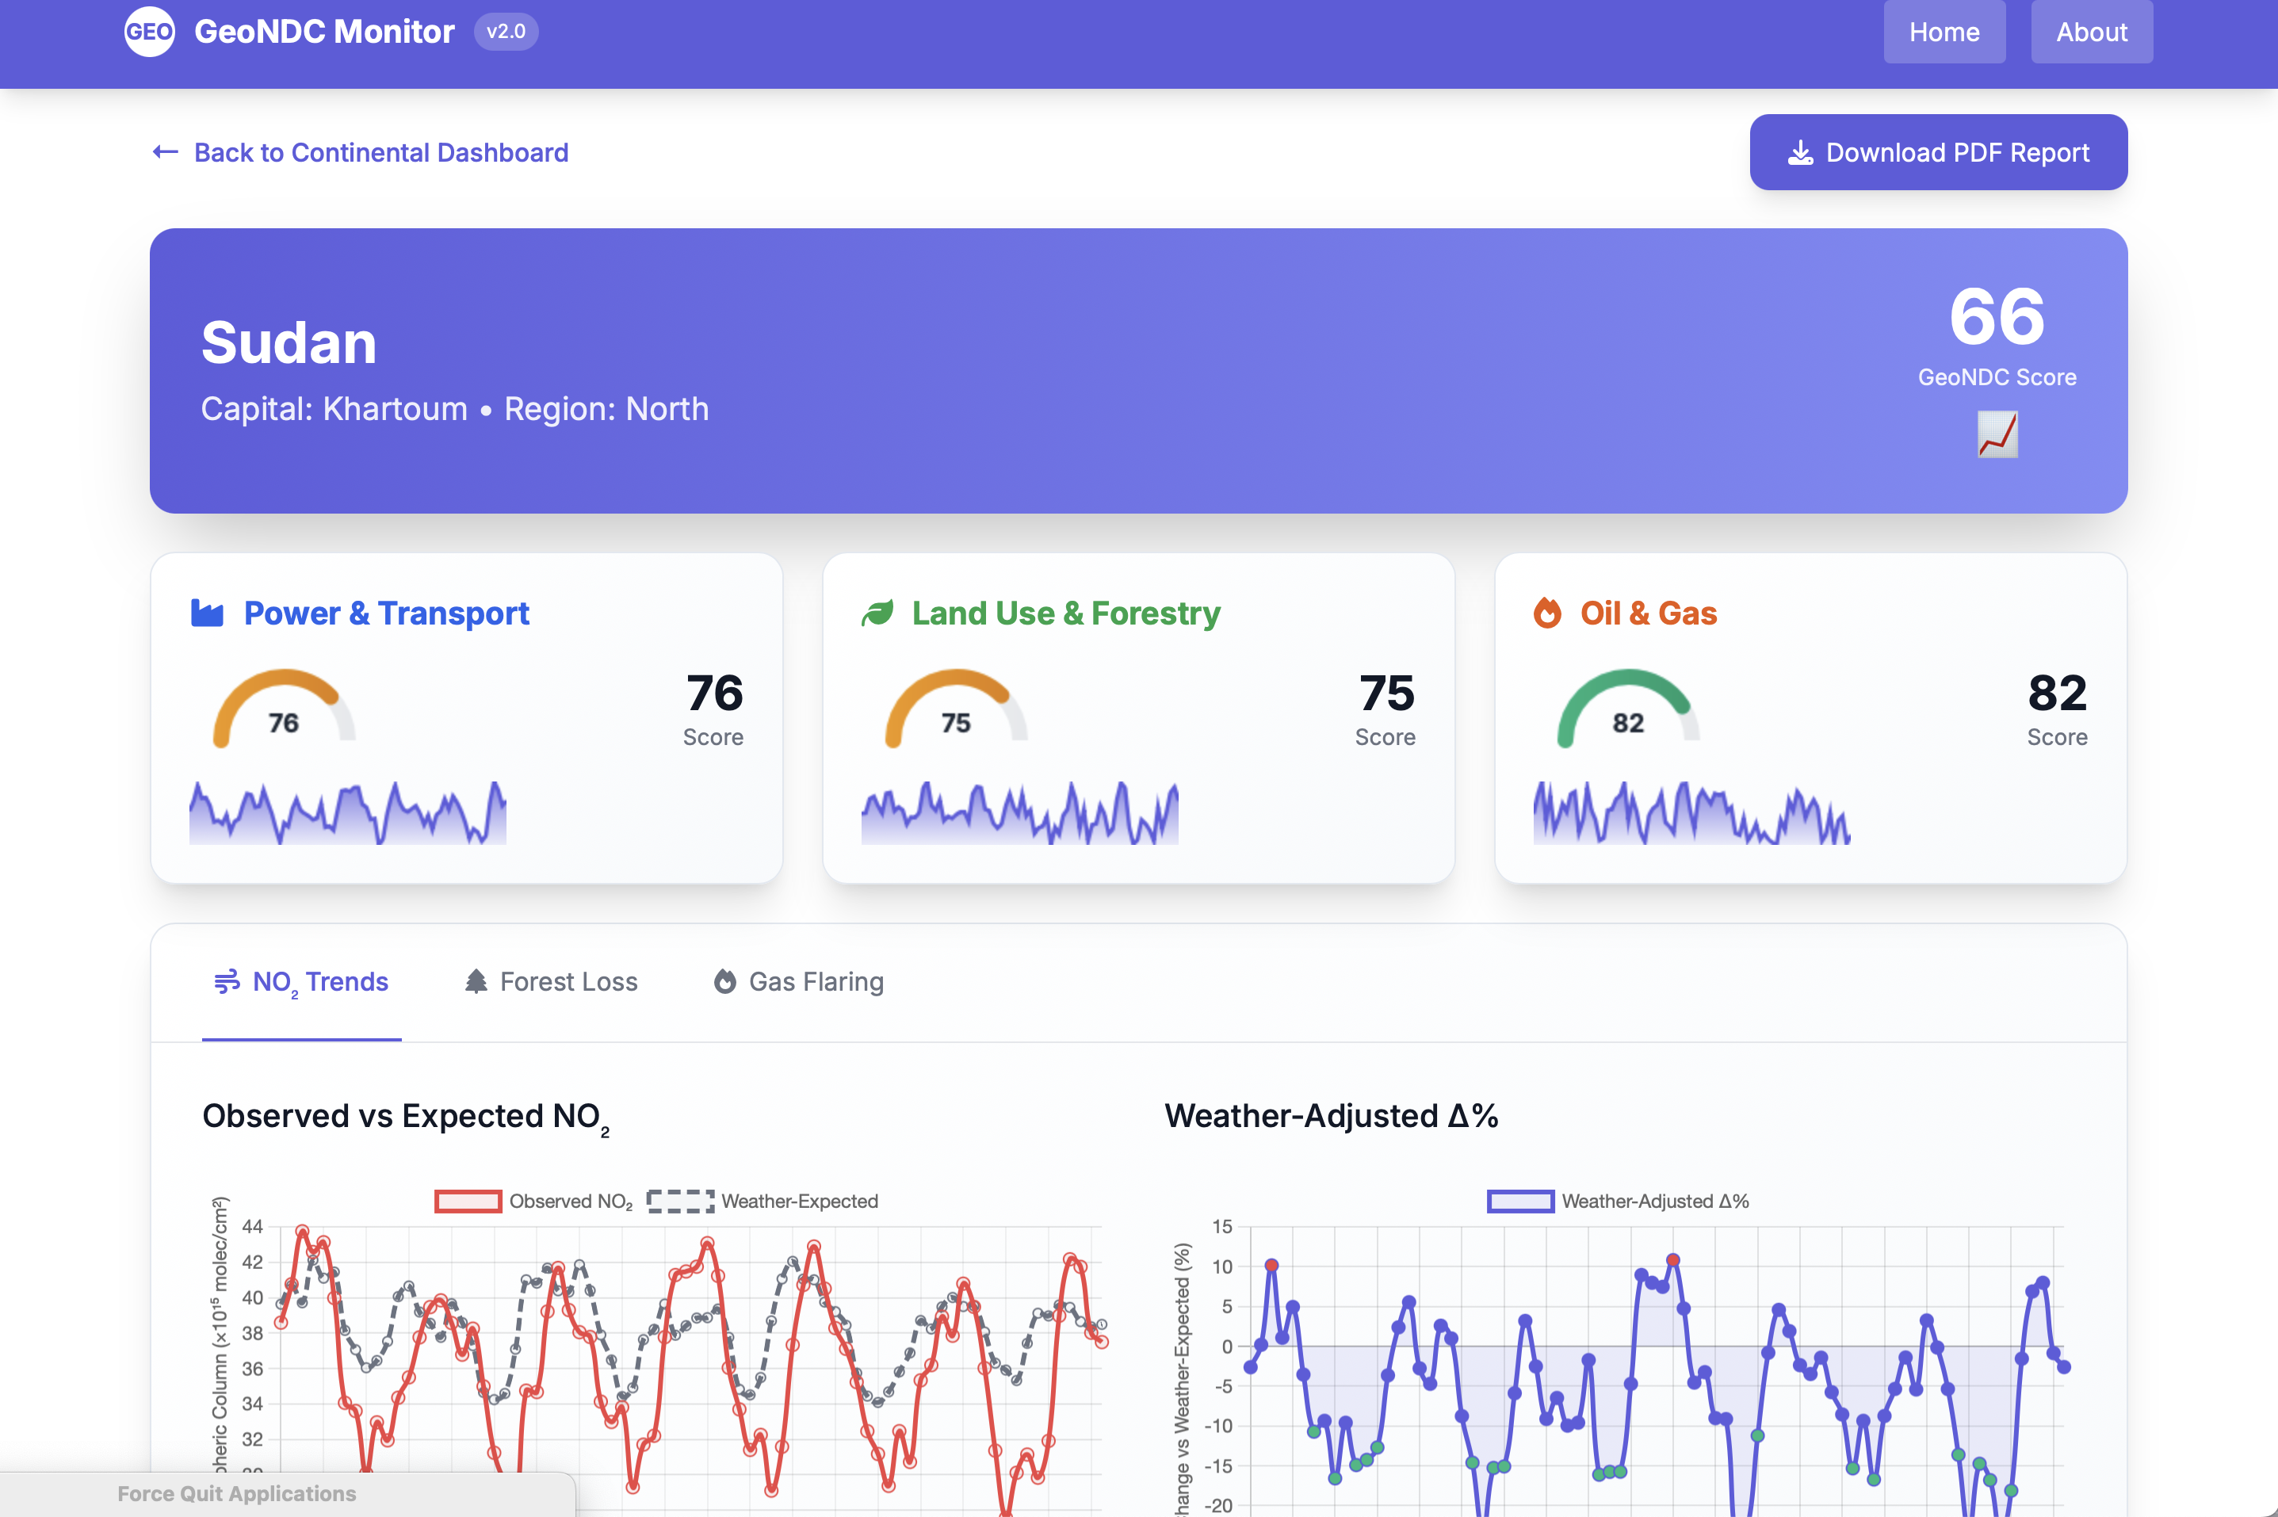2278x1517 pixels.
Task: Select the NO₂ Trends tab
Action: pyautogui.click(x=302, y=982)
